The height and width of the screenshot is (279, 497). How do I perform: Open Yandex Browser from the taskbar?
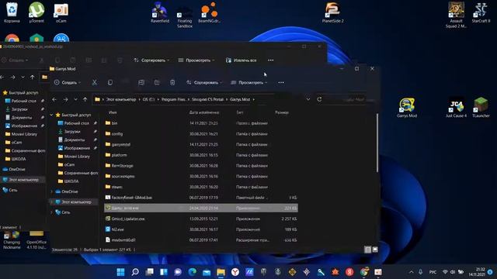[x=235, y=272]
